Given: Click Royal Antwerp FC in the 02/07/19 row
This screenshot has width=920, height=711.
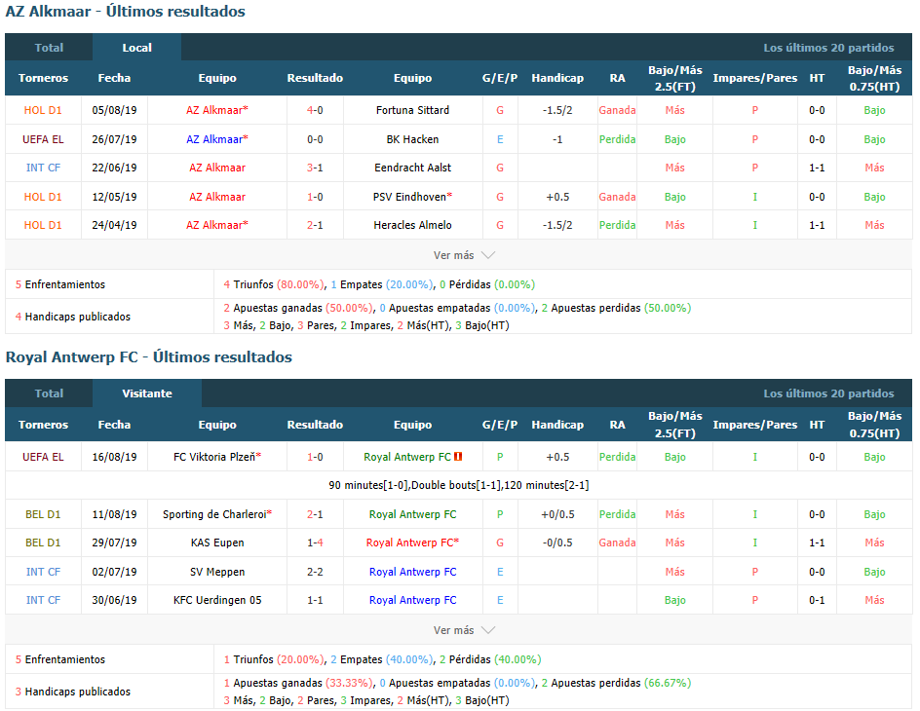Looking at the screenshot, I should (412, 572).
